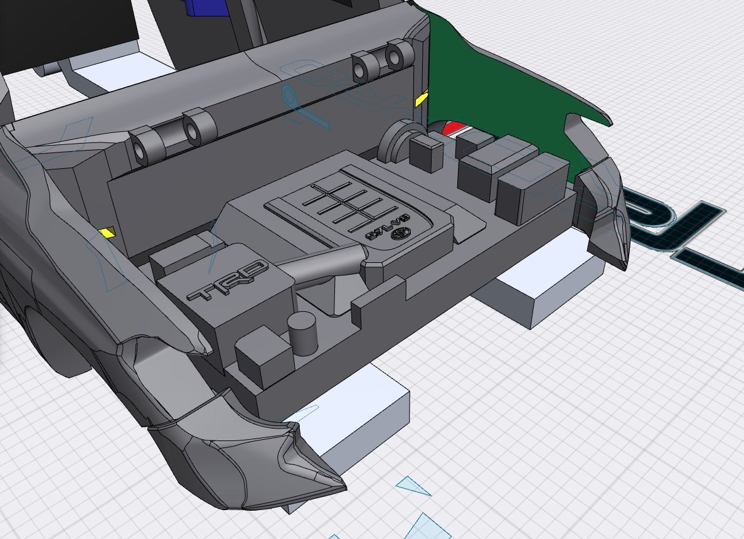Select the yellow marker beside the green fender

pos(422,99)
